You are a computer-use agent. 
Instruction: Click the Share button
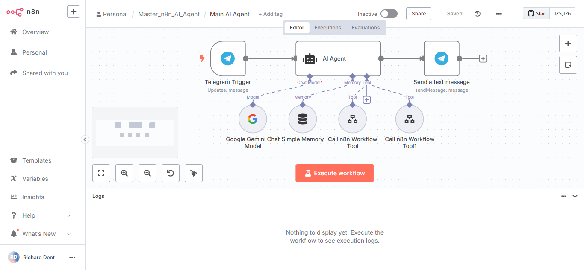419,14
